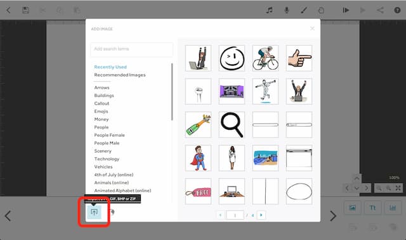Image resolution: width=406 pixels, height=240 pixels.
Task: Open Animals (online) category
Action: tap(112, 182)
